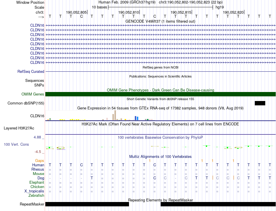Click the Mouse alignment row label
The width and height of the screenshot is (276, 211).
coord(38,174)
